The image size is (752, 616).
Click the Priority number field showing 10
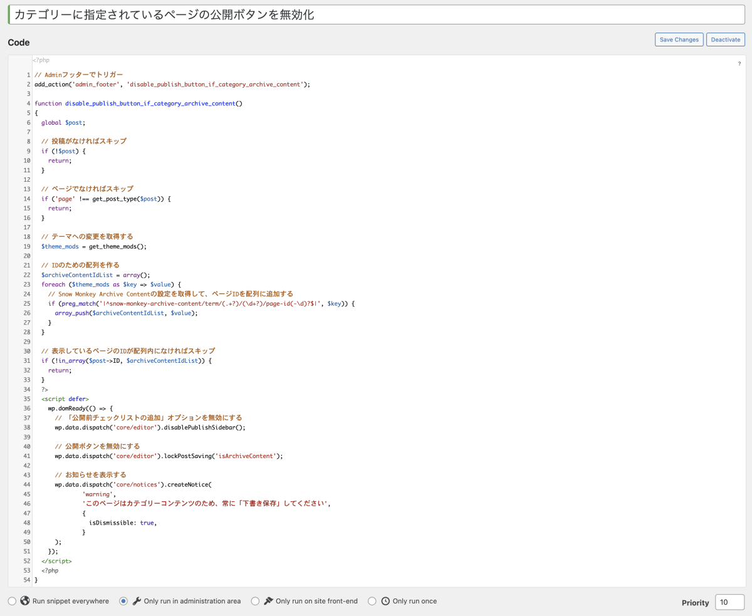729,602
